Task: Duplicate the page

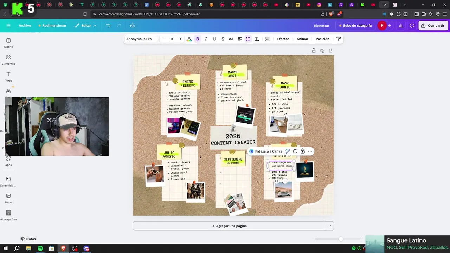Action: click(322, 51)
